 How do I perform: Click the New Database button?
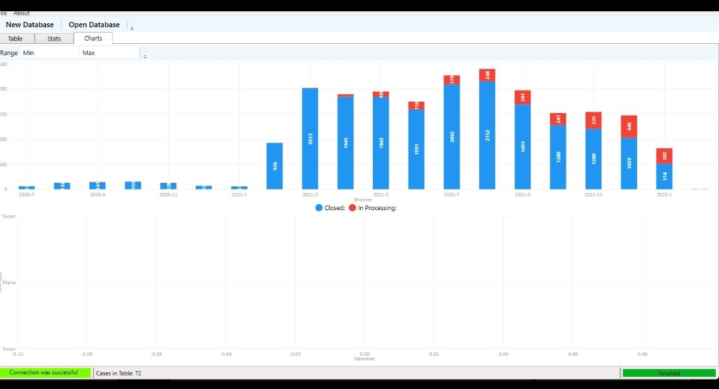[30, 25]
